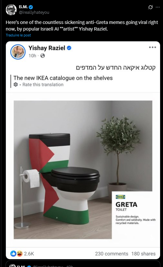Screen dimensions: 163x267
Task: Click the translation settings gear icon
Action: (x=16, y=84)
